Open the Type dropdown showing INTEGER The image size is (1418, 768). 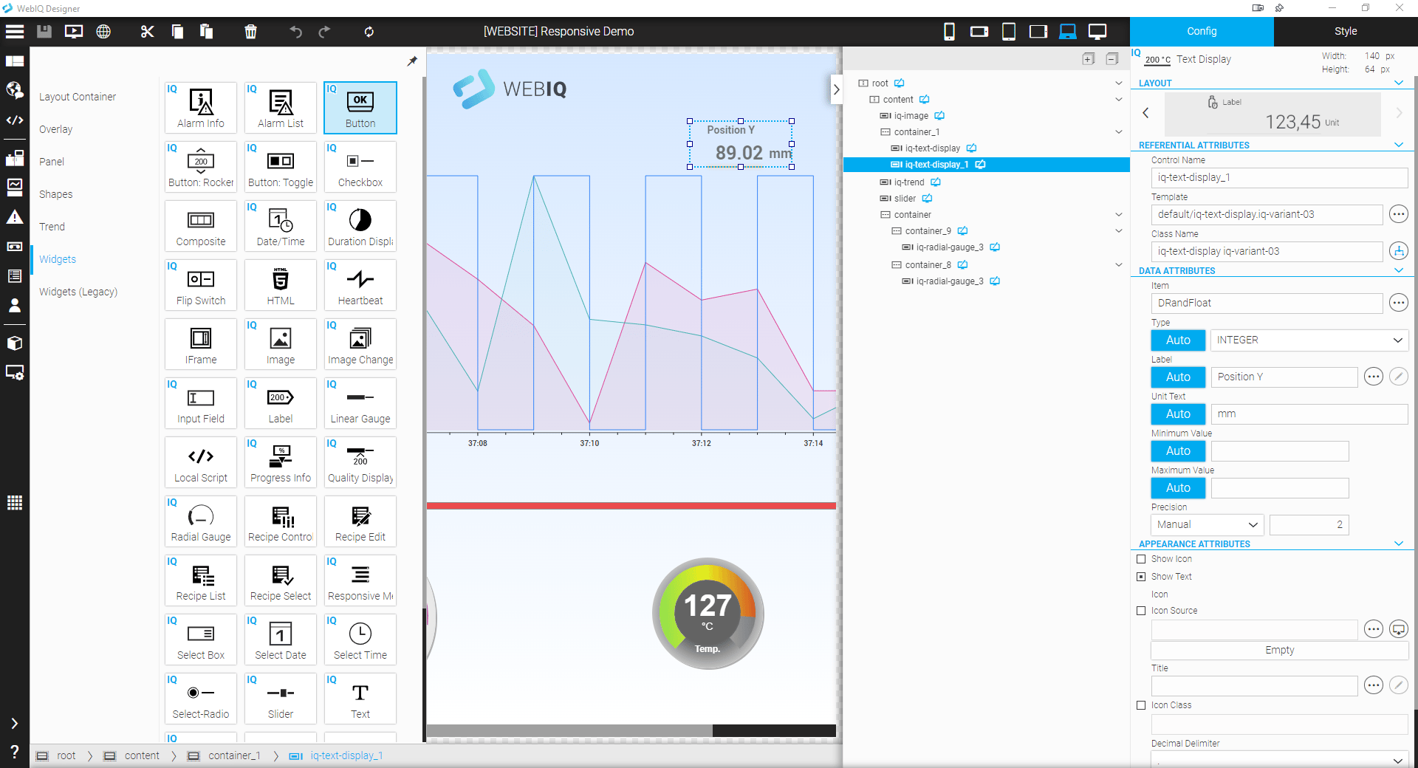click(x=1308, y=340)
